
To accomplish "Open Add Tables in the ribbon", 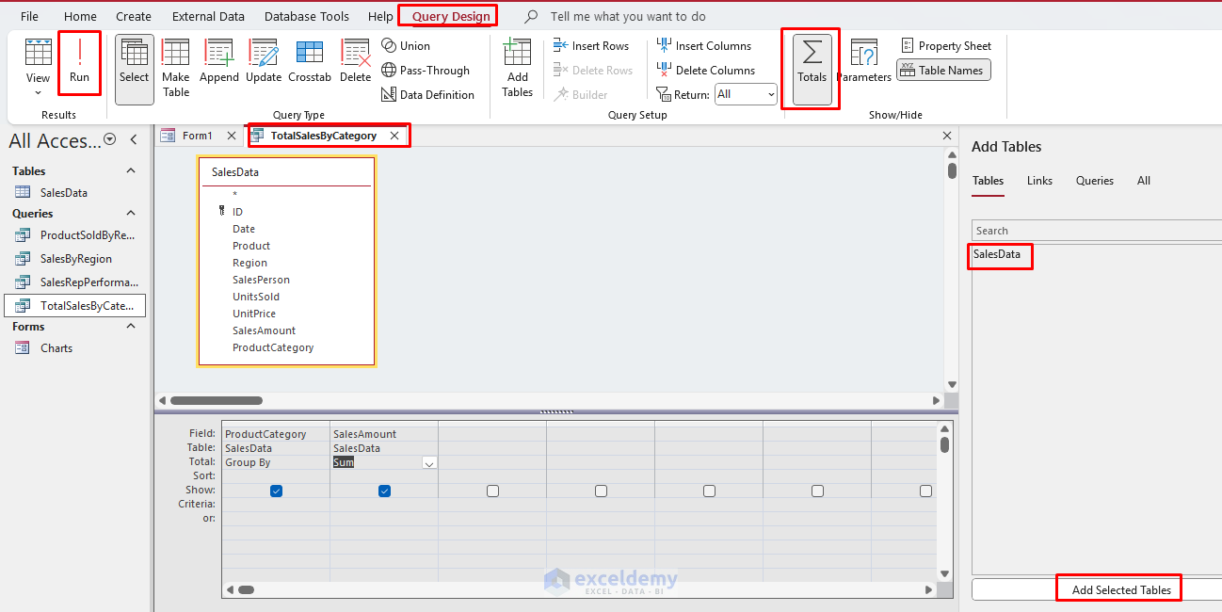I will 517,69.
